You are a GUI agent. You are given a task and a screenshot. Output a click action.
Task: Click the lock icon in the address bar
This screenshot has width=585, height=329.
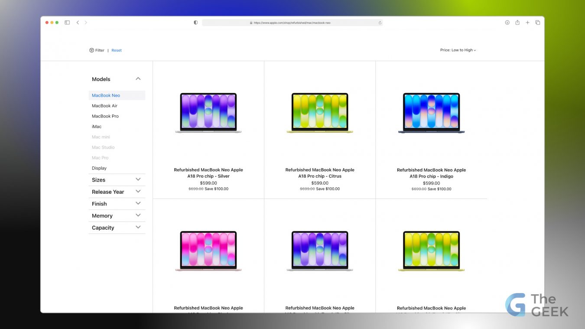tap(251, 23)
